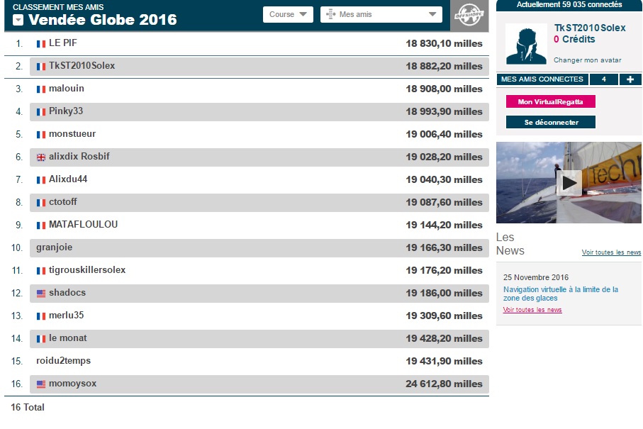
Task: Open the Course dropdown
Action: coord(288,15)
